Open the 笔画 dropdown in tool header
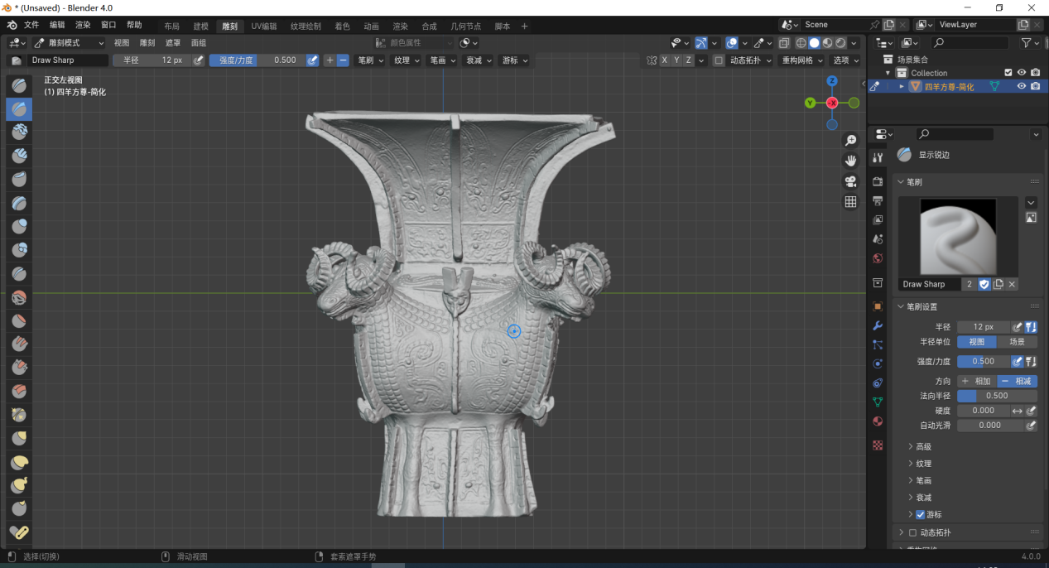 click(x=441, y=60)
